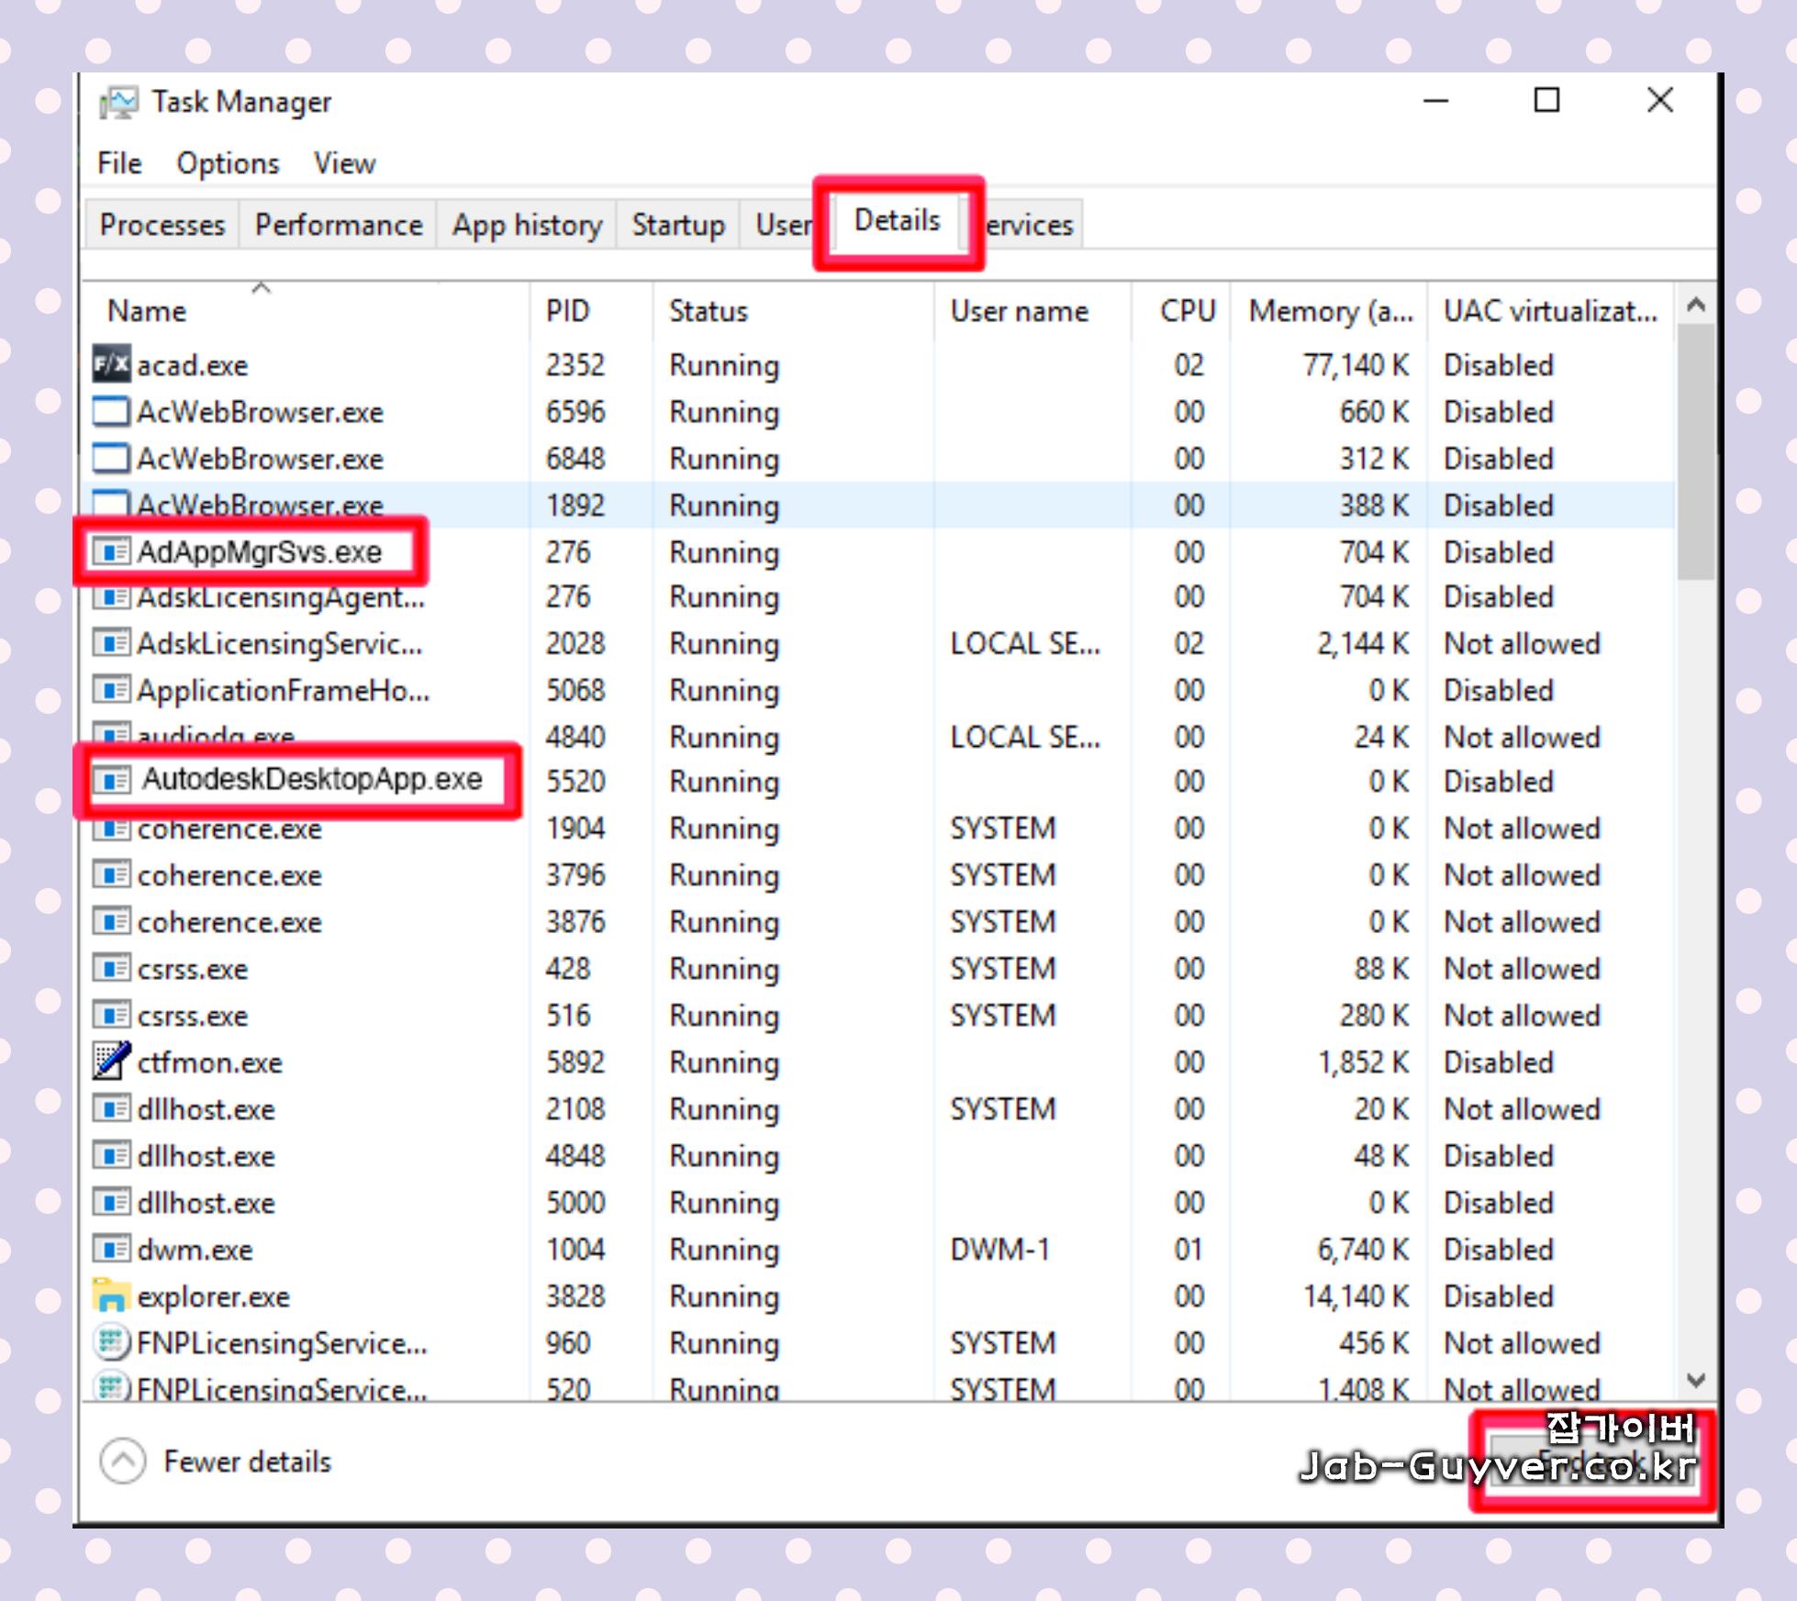Sort the list by the Name column
The height and width of the screenshot is (1601, 1797).
click(147, 311)
